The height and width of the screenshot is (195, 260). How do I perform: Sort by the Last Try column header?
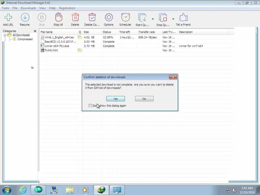(x=169, y=32)
